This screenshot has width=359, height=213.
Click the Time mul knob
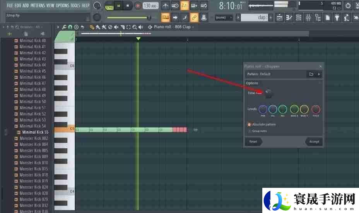(x=268, y=93)
